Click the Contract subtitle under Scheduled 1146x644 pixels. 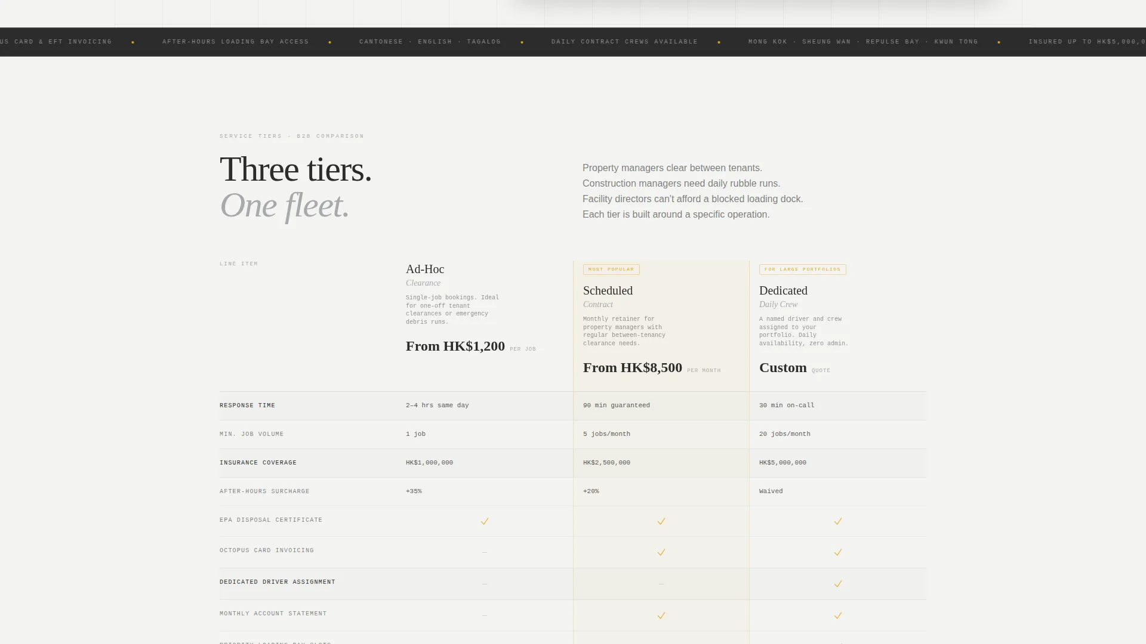598,305
